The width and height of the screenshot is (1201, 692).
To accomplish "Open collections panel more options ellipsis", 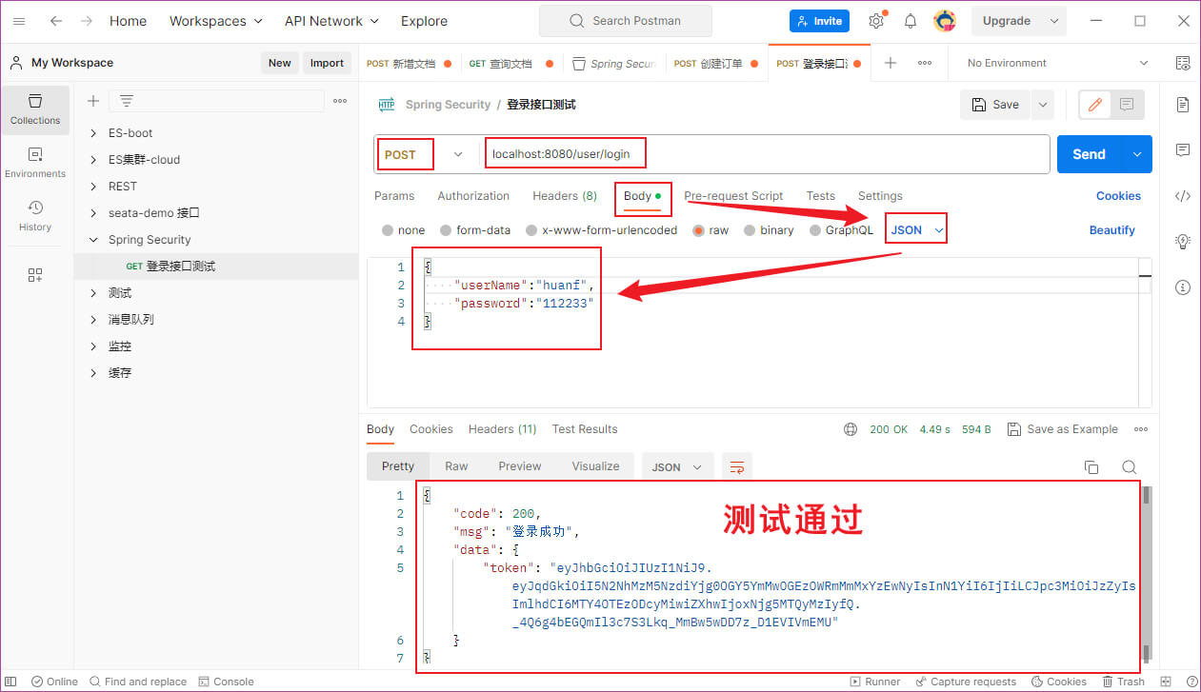I will pos(340,101).
